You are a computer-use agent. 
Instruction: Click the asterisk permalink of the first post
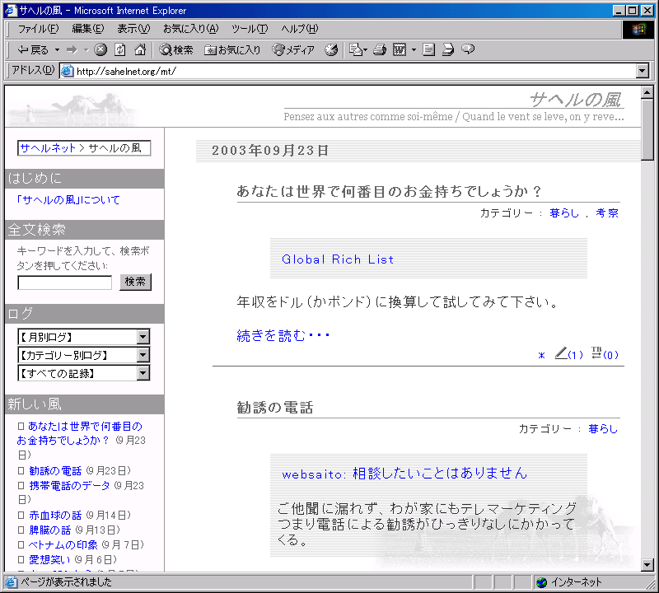[541, 355]
